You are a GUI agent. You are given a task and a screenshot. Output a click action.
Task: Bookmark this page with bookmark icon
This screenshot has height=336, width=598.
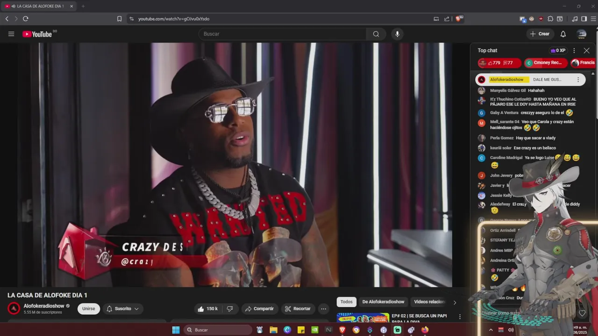tap(119, 19)
